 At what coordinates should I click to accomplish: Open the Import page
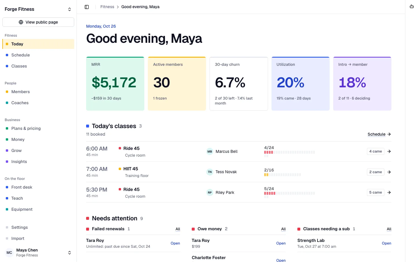click(x=38, y=238)
